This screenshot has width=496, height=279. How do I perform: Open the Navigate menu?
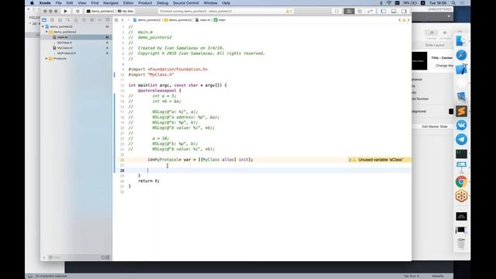[111, 3]
